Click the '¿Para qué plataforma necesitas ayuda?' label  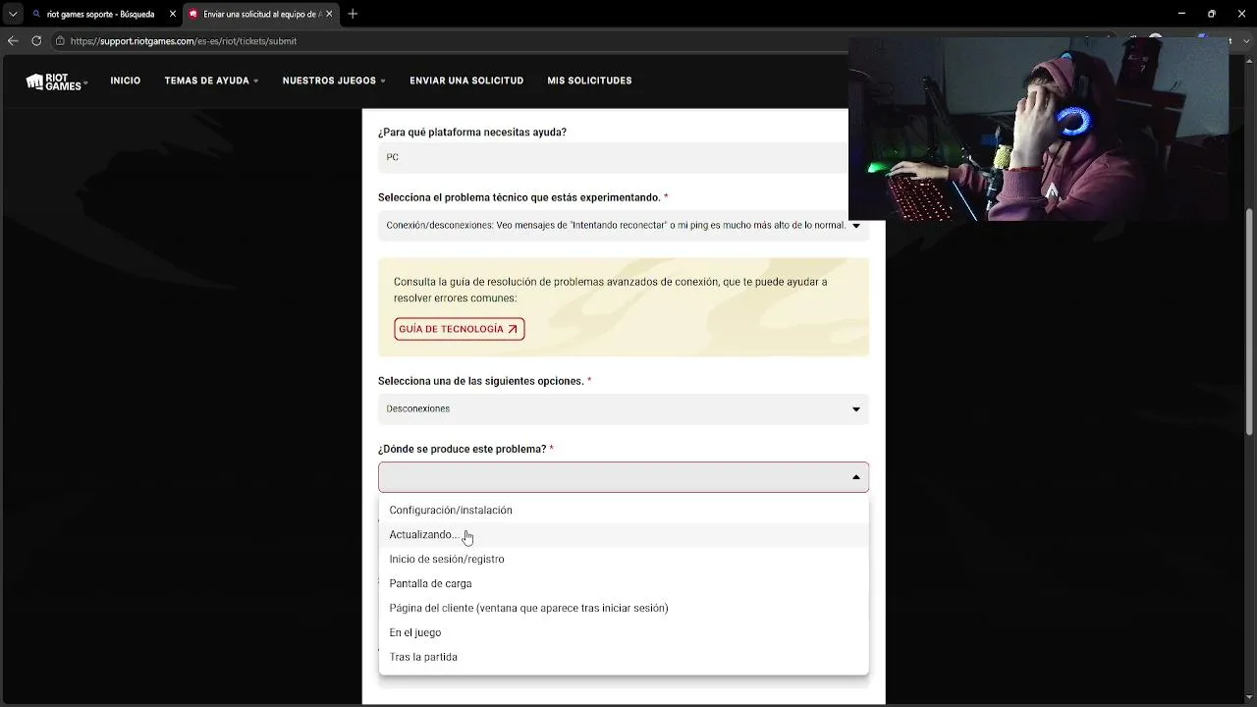click(x=472, y=133)
